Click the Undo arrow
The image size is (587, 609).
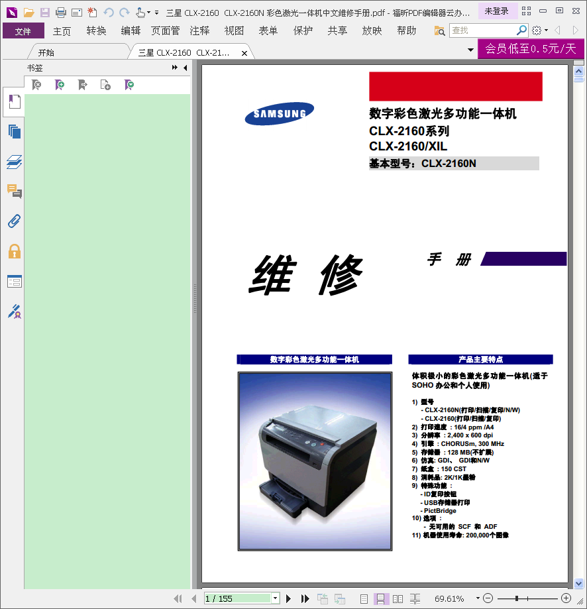108,13
